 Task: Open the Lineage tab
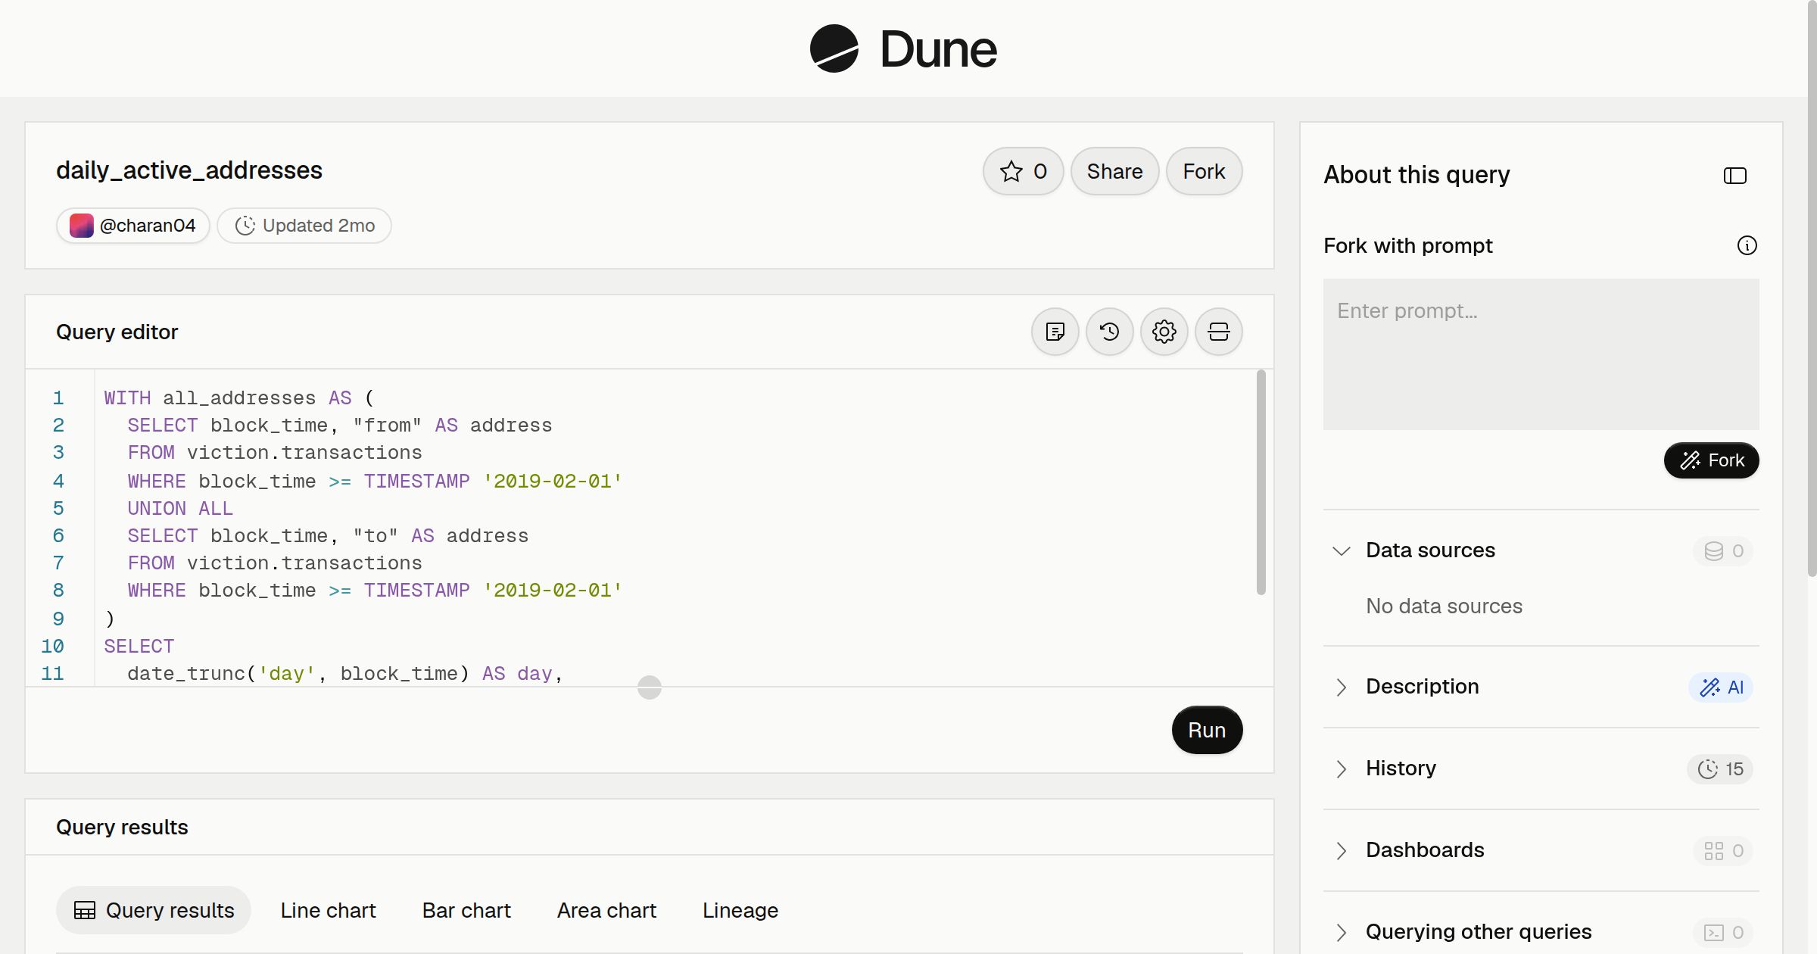(740, 910)
